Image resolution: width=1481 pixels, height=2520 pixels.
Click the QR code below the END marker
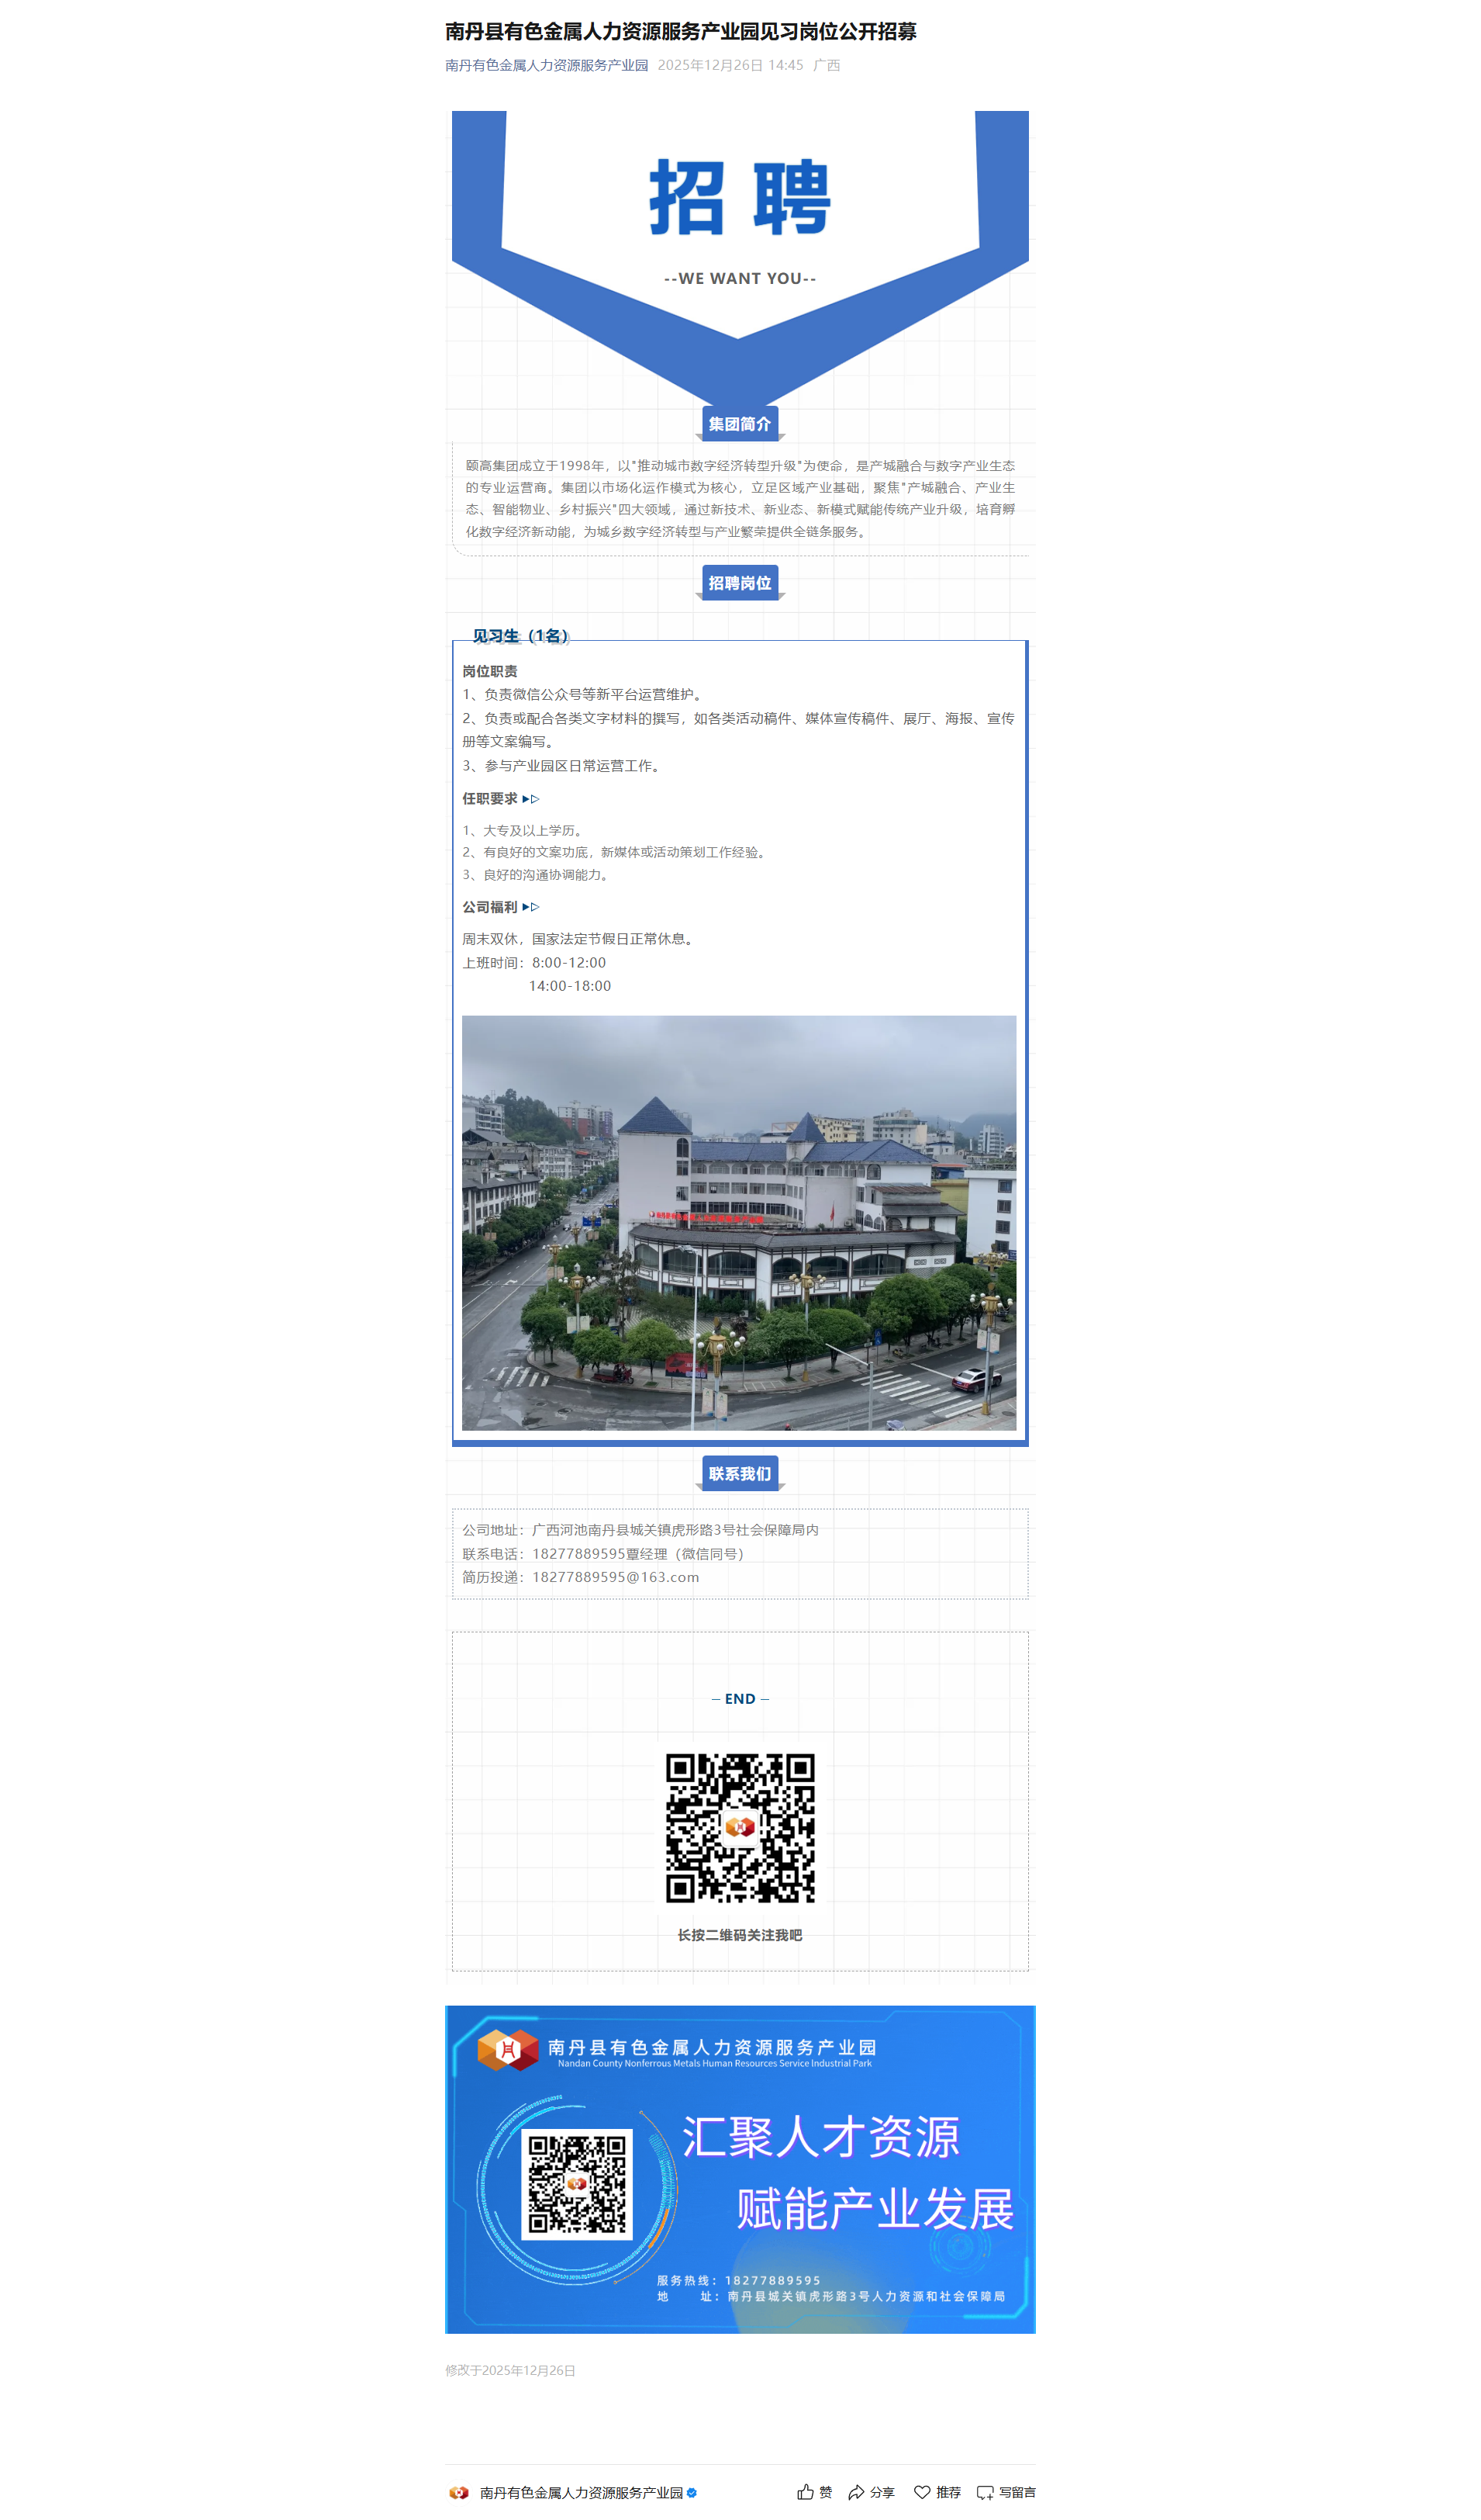pyautogui.click(x=740, y=1826)
